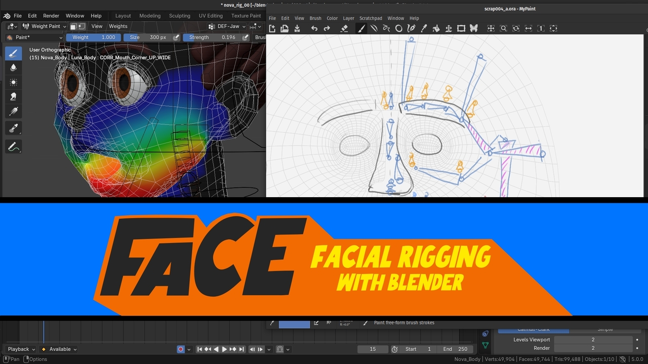Open Blender Render menu
The image size is (648, 364).
[51, 16]
